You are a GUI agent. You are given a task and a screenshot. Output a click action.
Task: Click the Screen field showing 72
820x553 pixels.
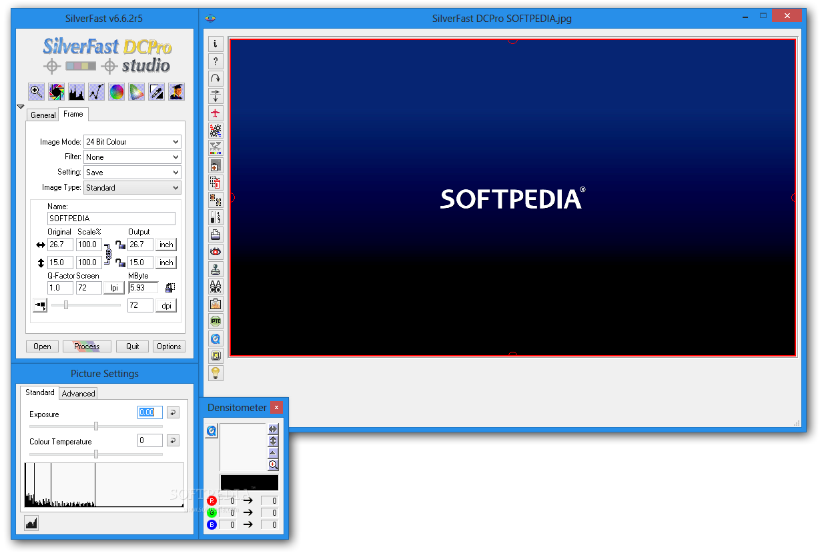pos(89,288)
